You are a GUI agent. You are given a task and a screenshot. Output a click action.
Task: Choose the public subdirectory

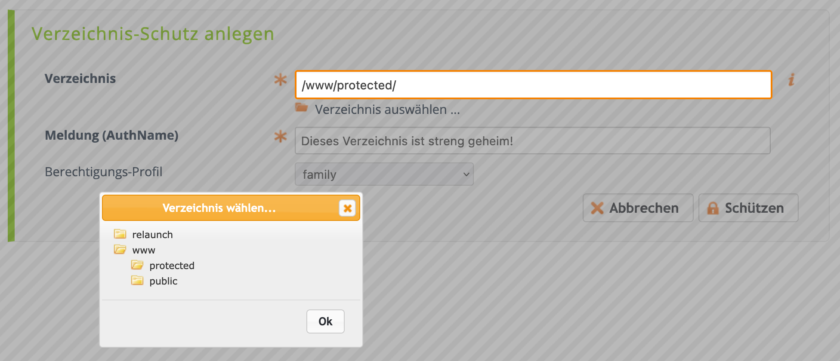point(163,281)
